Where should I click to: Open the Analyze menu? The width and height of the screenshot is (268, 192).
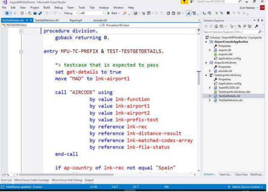click(104, 8)
